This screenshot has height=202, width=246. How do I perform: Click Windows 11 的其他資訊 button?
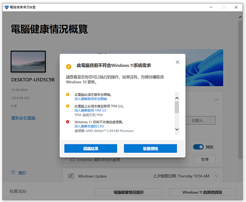pyautogui.click(x=202, y=192)
